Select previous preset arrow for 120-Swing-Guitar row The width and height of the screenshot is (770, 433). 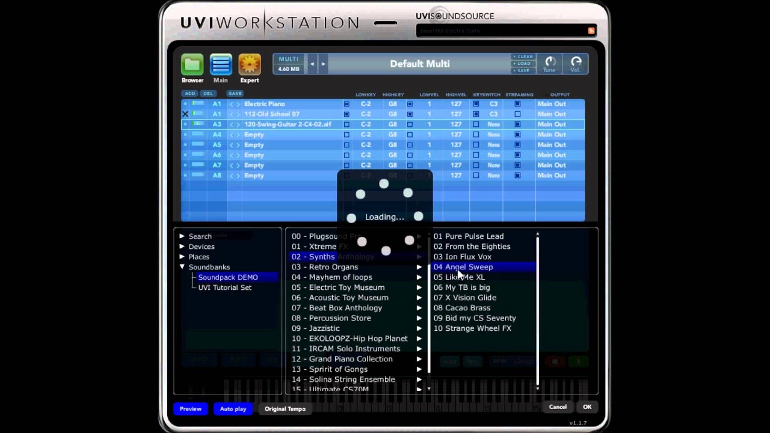click(231, 124)
